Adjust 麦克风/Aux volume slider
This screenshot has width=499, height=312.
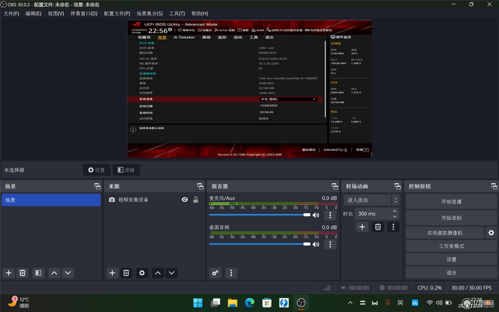tap(259, 215)
